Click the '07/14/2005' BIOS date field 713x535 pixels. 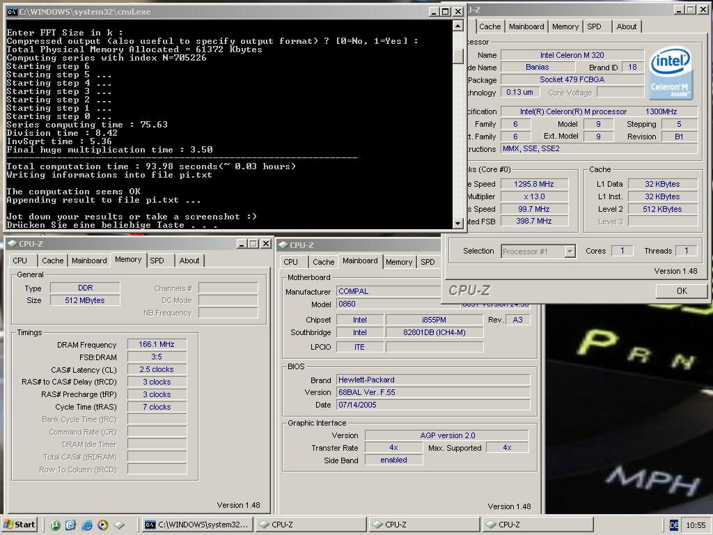433,405
